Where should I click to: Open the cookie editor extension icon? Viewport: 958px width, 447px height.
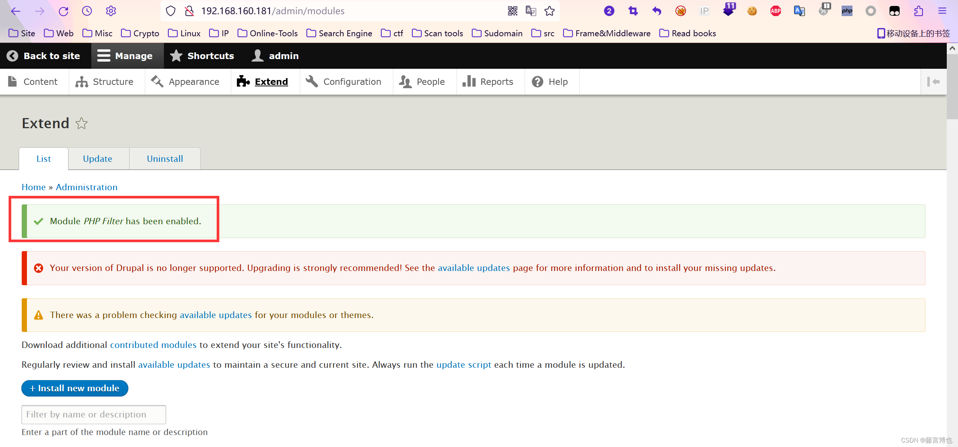click(x=752, y=11)
